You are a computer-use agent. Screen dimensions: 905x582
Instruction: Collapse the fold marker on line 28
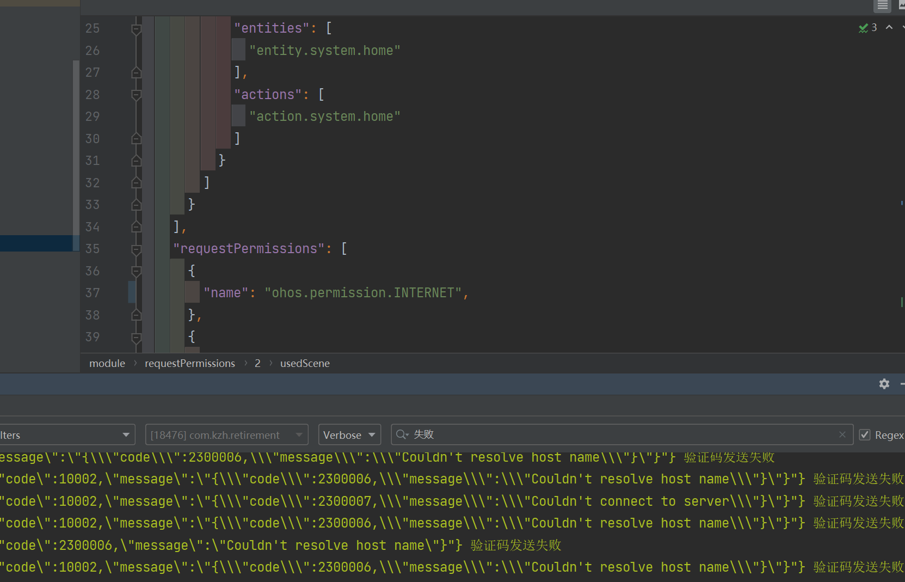pyautogui.click(x=137, y=95)
